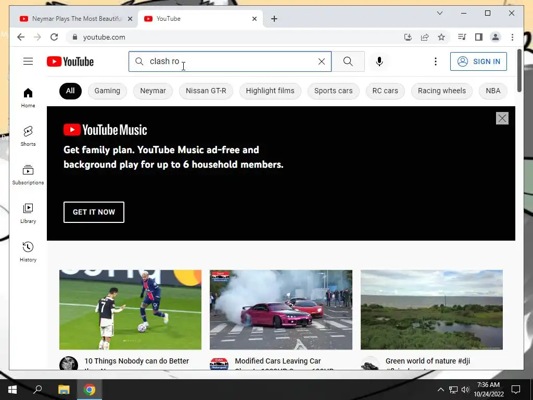Viewport: 533px width, 400px height.
Task: Click GET IT NOW on the banner
Action: [94, 213]
